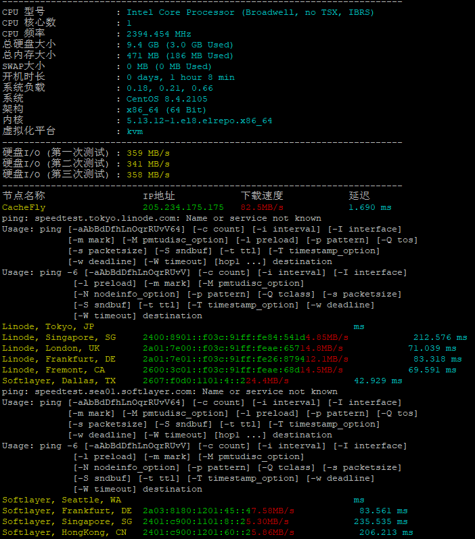Click the CPU model text Intel Core Processor

(x=180, y=12)
